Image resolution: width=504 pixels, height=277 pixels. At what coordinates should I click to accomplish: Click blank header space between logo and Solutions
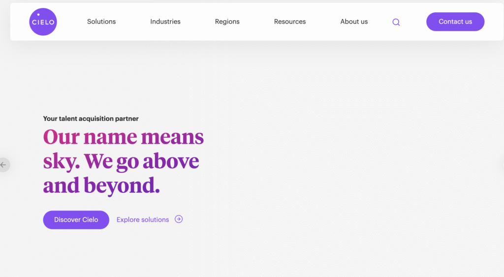click(x=71, y=22)
